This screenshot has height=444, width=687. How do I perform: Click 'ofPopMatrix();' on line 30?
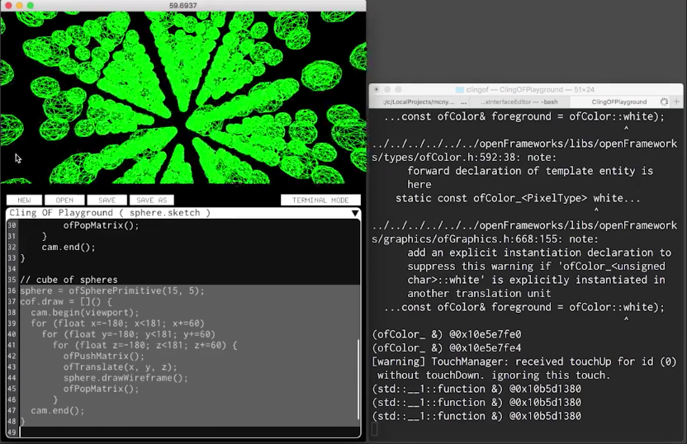click(x=101, y=225)
